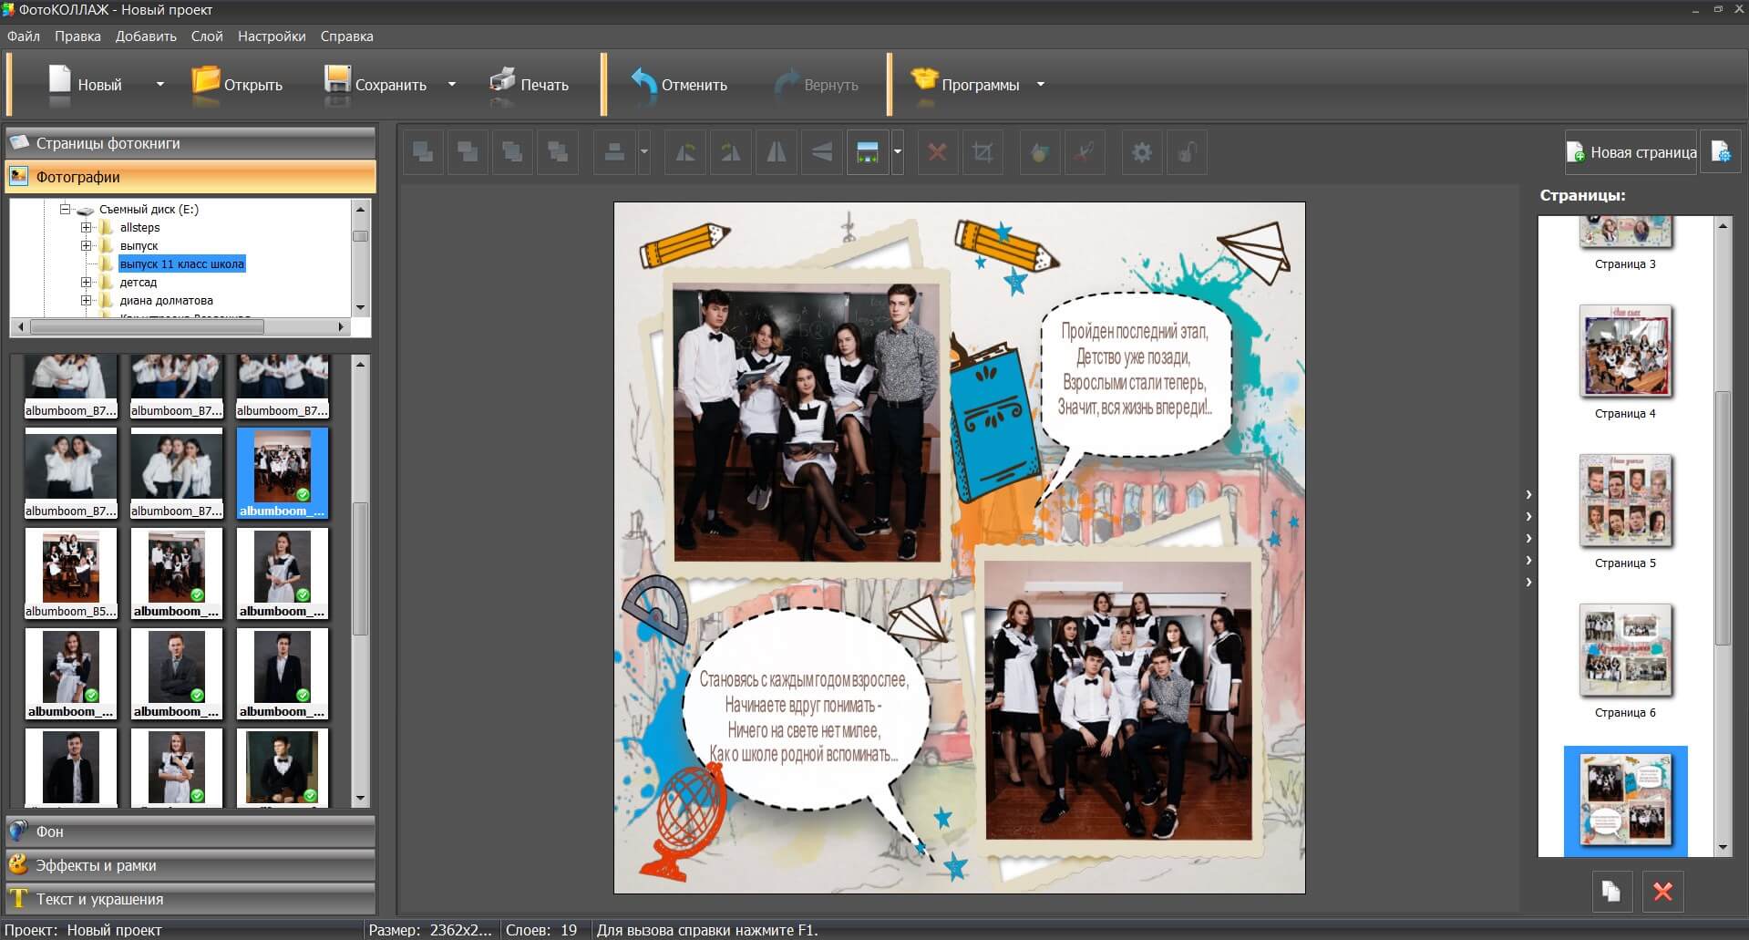
Task: Expand the allsteps folder node
Action: pos(87,227)
